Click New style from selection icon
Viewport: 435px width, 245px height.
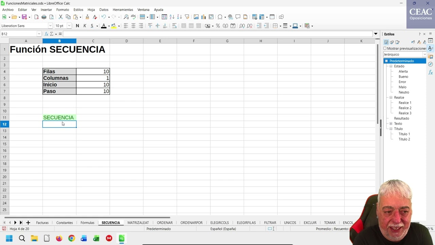pos(419,42)
